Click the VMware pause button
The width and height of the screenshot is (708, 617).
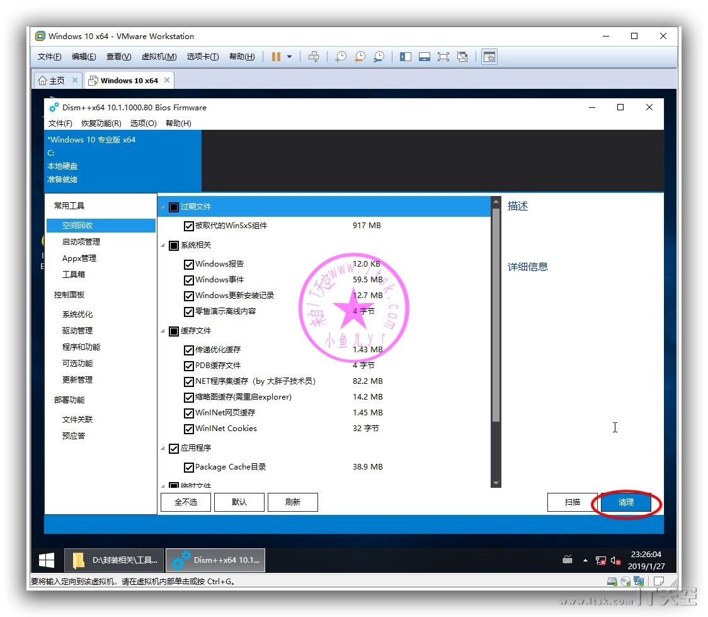click(276, 57)
